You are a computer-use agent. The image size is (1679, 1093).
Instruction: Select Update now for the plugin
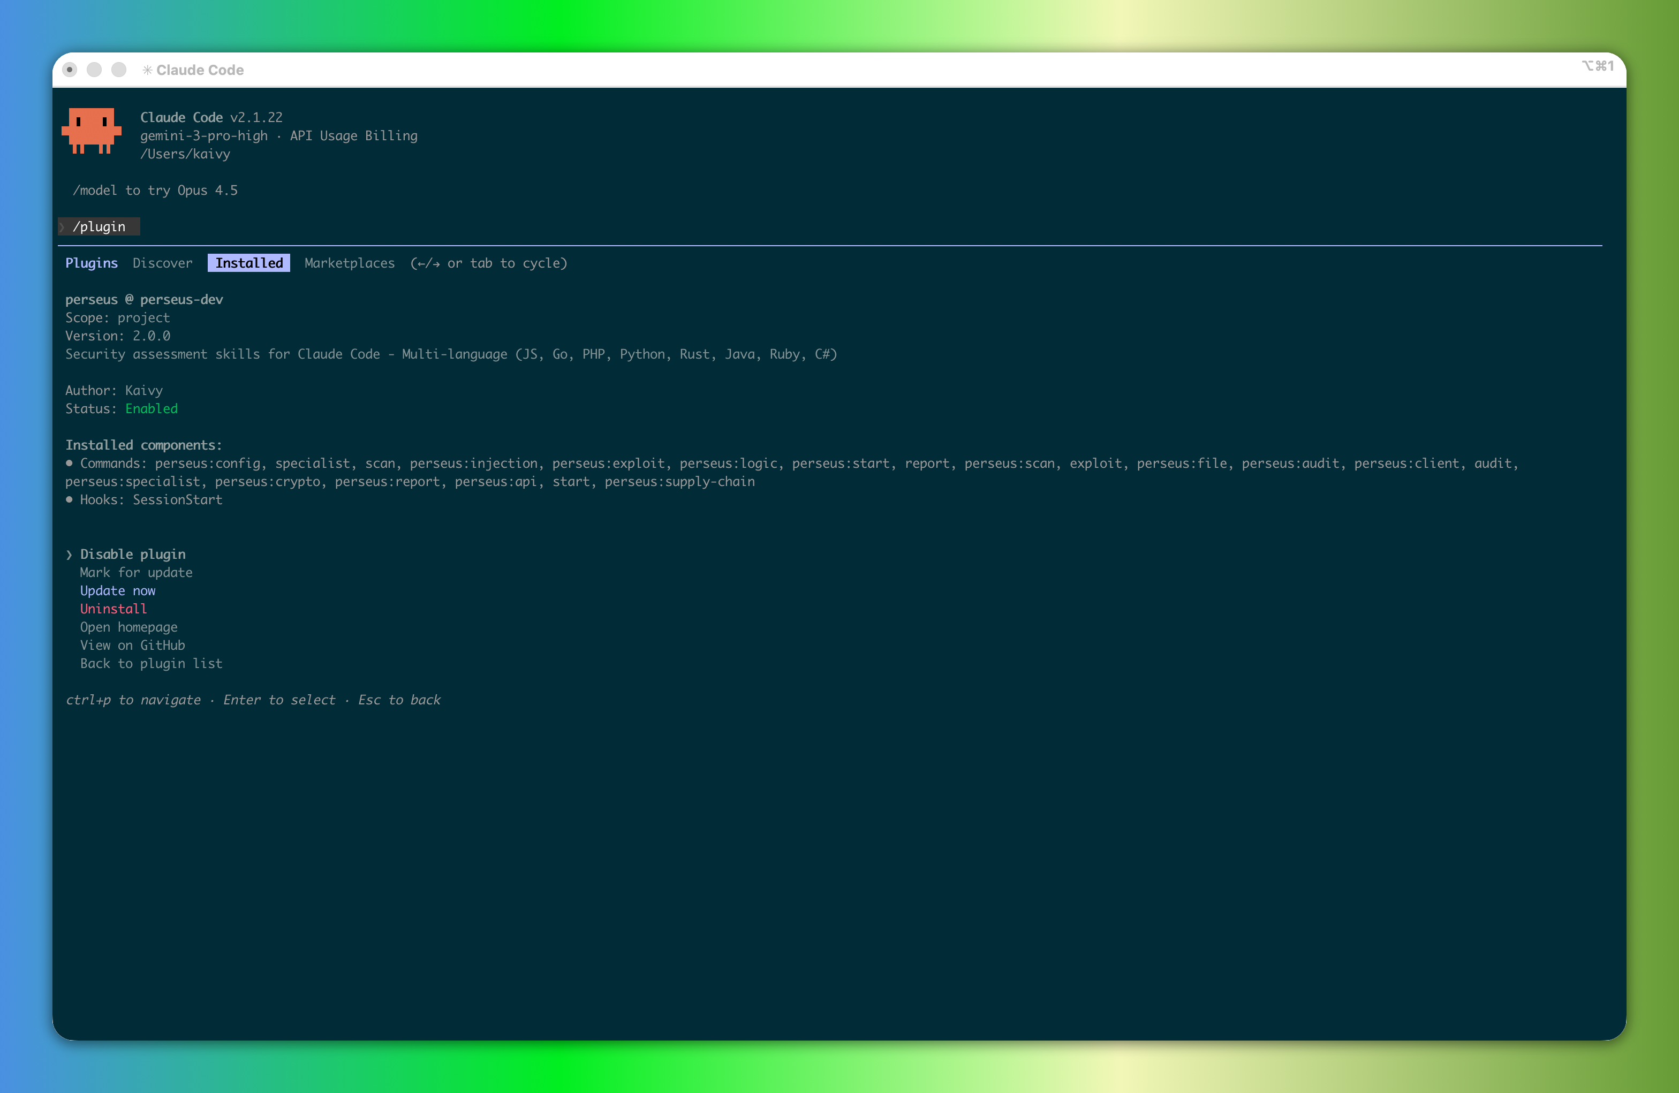[118, 590]
